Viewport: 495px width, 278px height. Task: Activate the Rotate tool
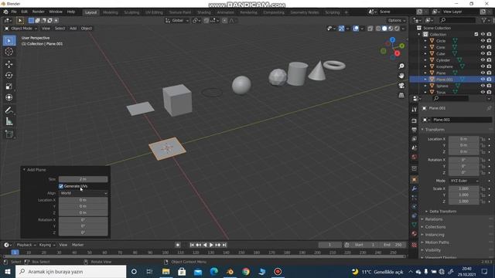tap(9, 76)
